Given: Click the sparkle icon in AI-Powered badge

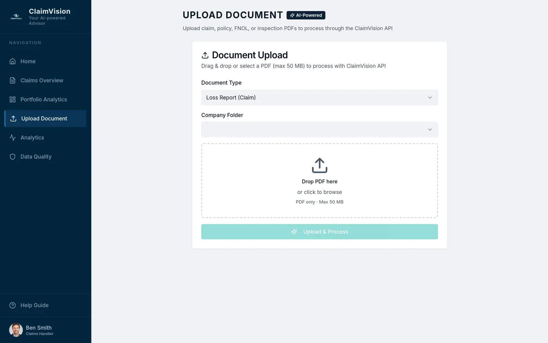Looking at the screenshot, I should pyautogui.click(x=292, y=15).
